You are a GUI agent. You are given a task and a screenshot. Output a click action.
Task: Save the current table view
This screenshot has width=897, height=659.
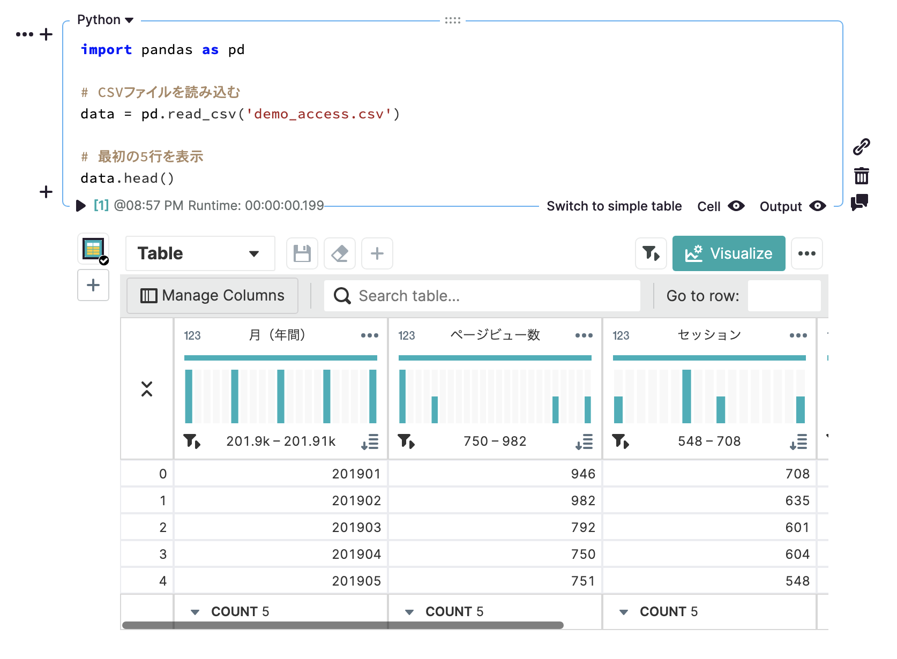tap(302, 253)
